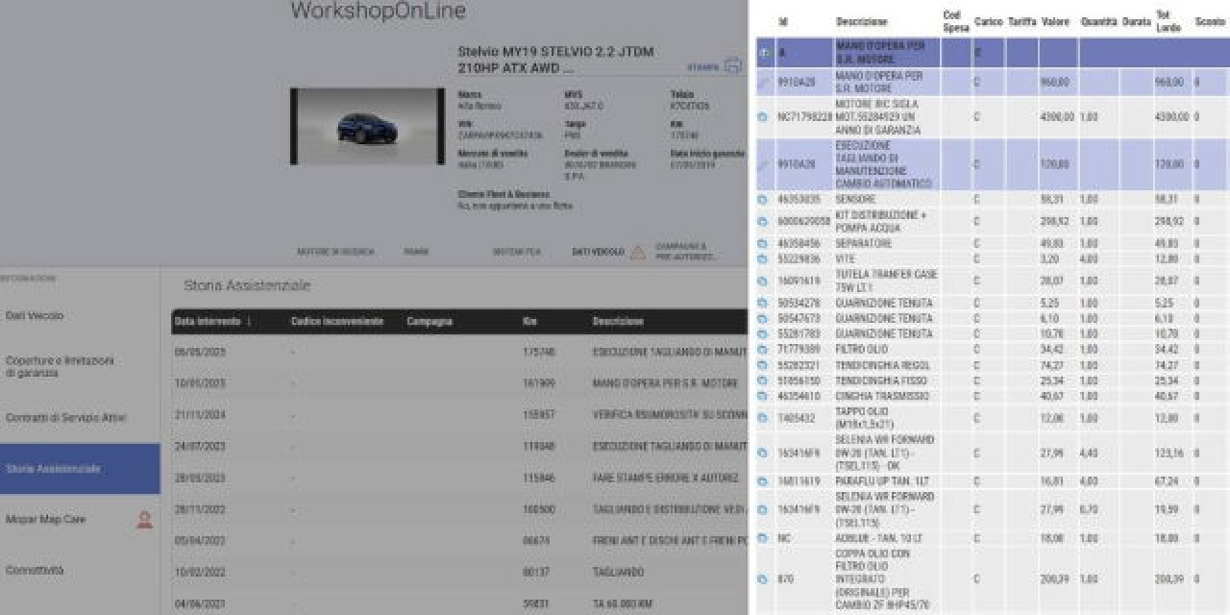The height and width of the screenshot is (615, 1230).
Task: Click the part icon of Adblue row
Action: pyautogui.click(x=763, y=539)
